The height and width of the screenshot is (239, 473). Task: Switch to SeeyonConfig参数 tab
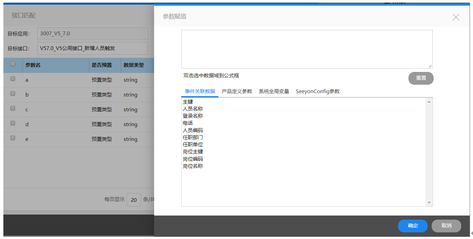[318, 91]
